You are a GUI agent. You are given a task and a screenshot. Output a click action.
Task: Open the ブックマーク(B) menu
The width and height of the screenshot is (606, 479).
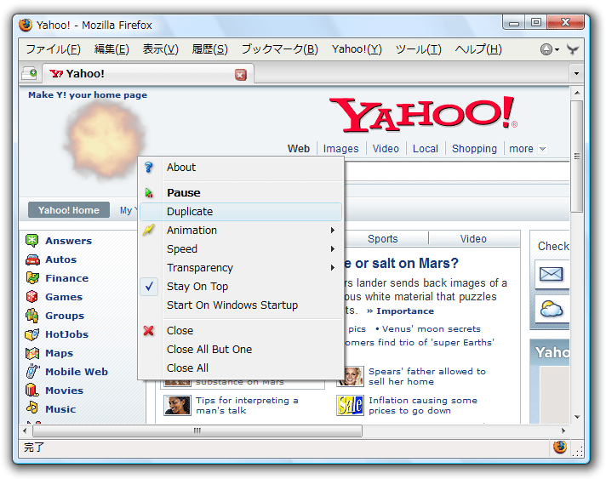[279, 49]
